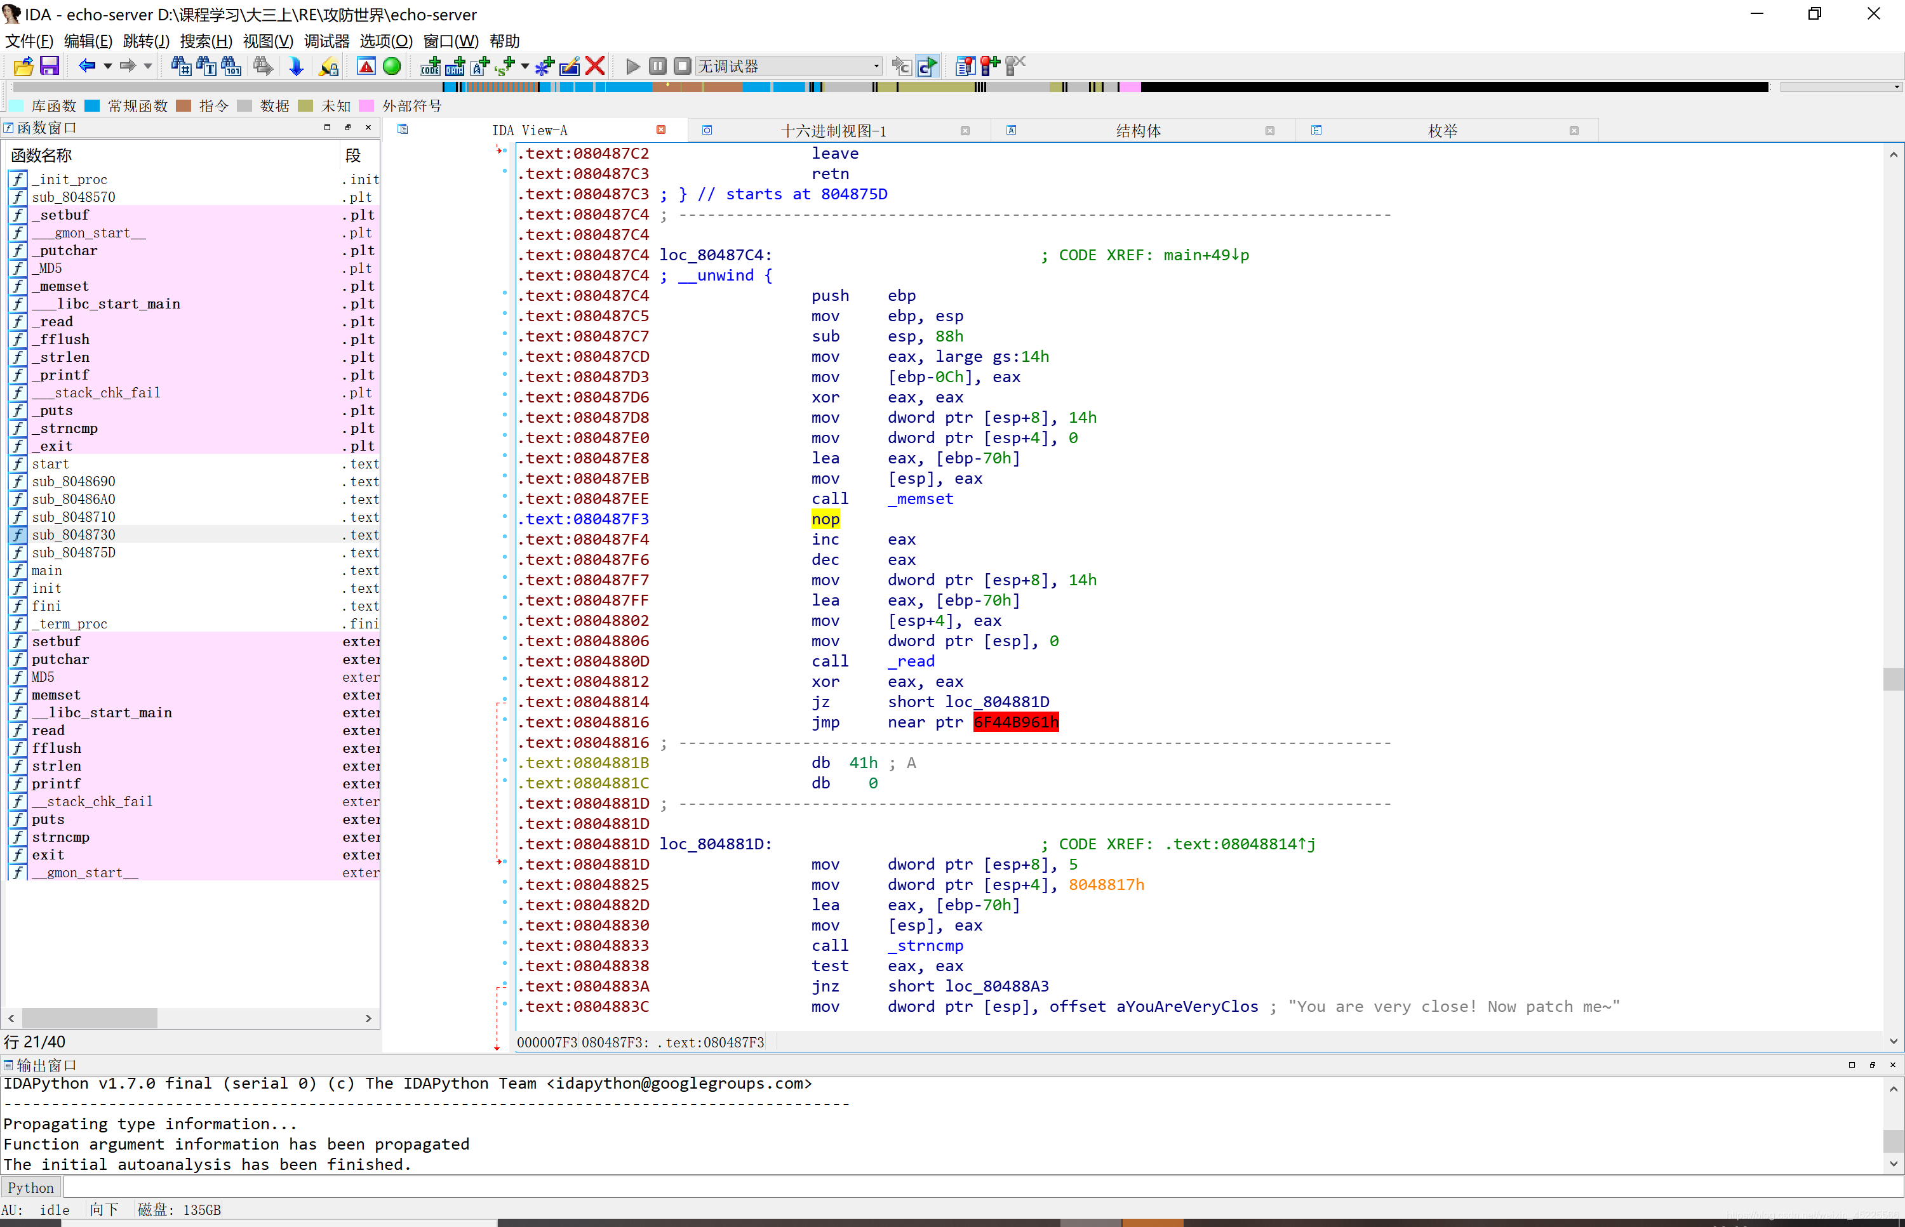Open the breakpoint list icon

pos(965,66)
